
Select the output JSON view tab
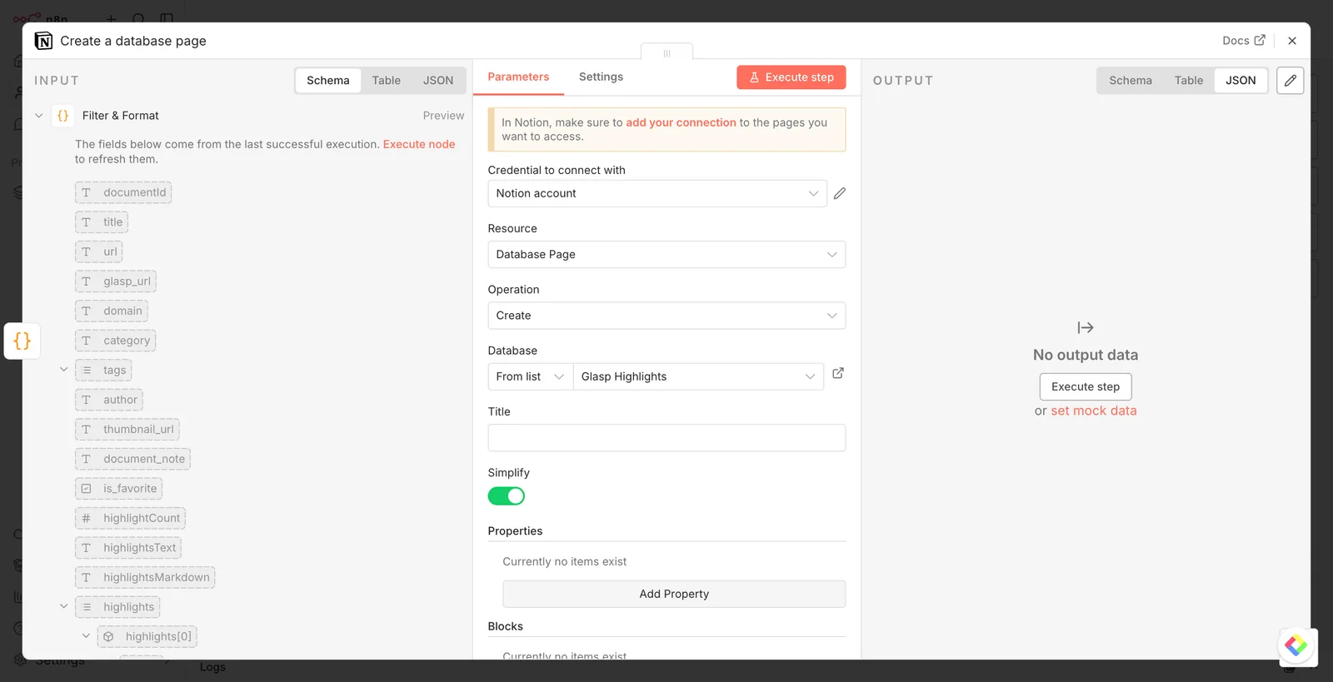click(1241, 81)
